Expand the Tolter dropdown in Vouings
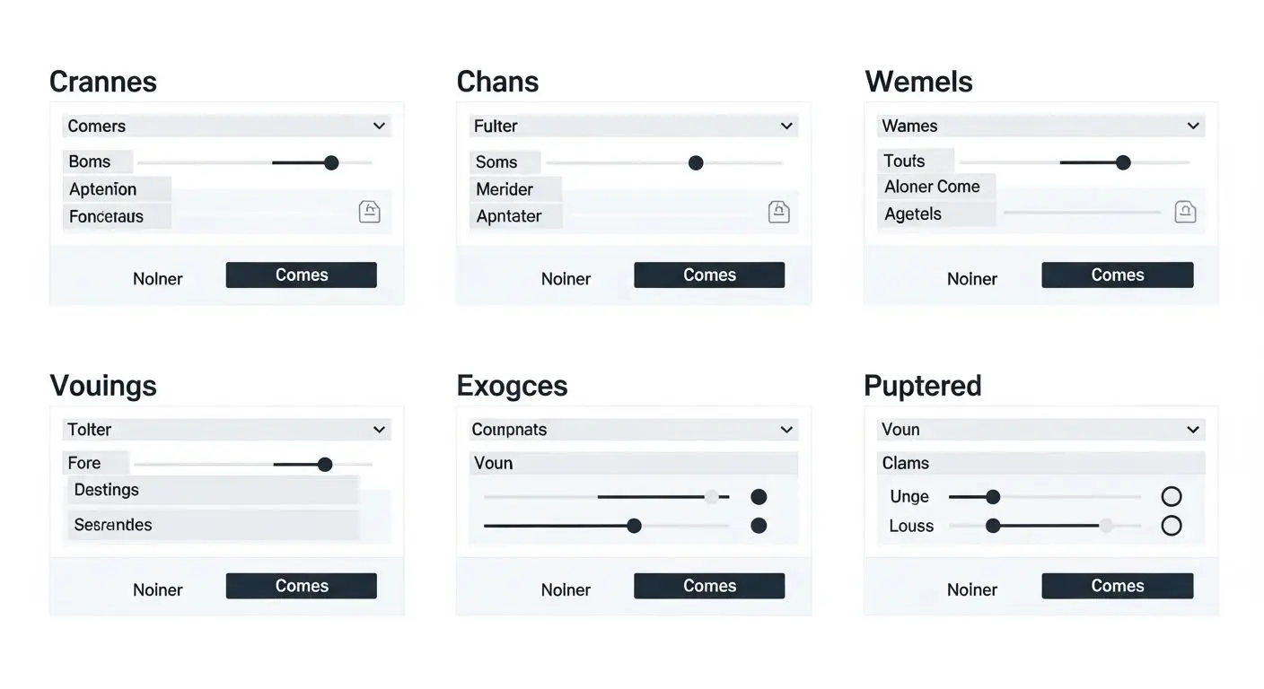Viewport: 1264px width, 689px height. tap(226, 430)
